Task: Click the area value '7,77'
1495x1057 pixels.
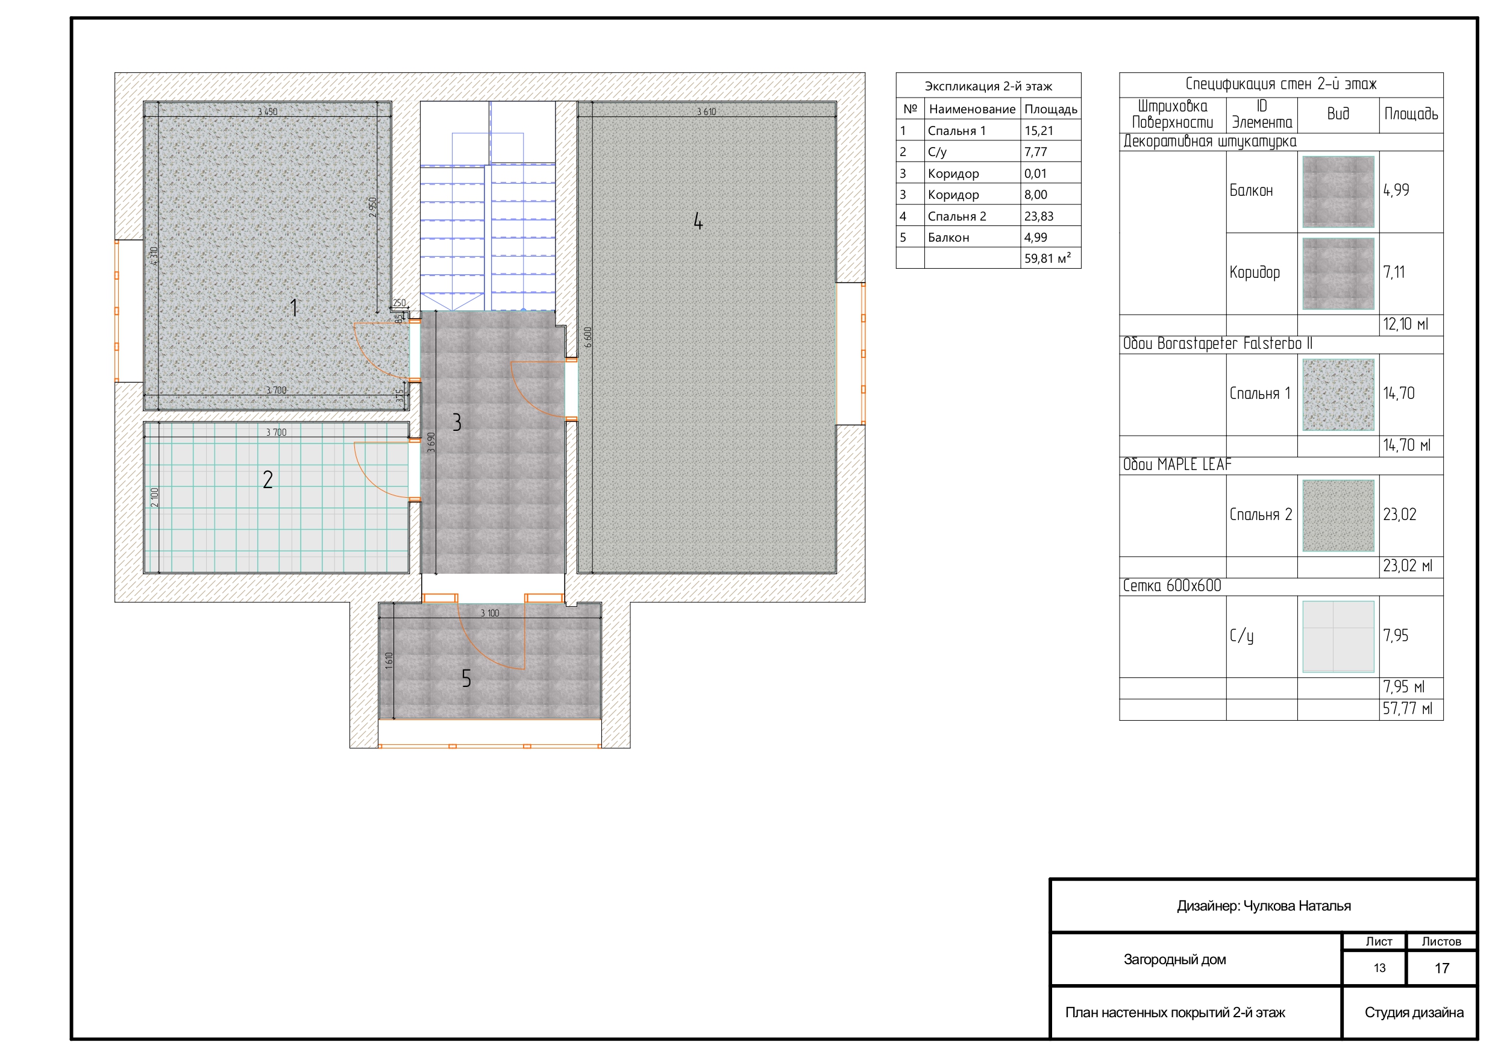Action: click(1035, 152)
